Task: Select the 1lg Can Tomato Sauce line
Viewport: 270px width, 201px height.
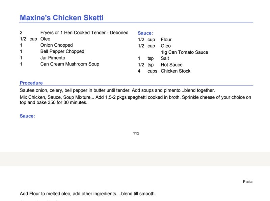Action: 184,52
